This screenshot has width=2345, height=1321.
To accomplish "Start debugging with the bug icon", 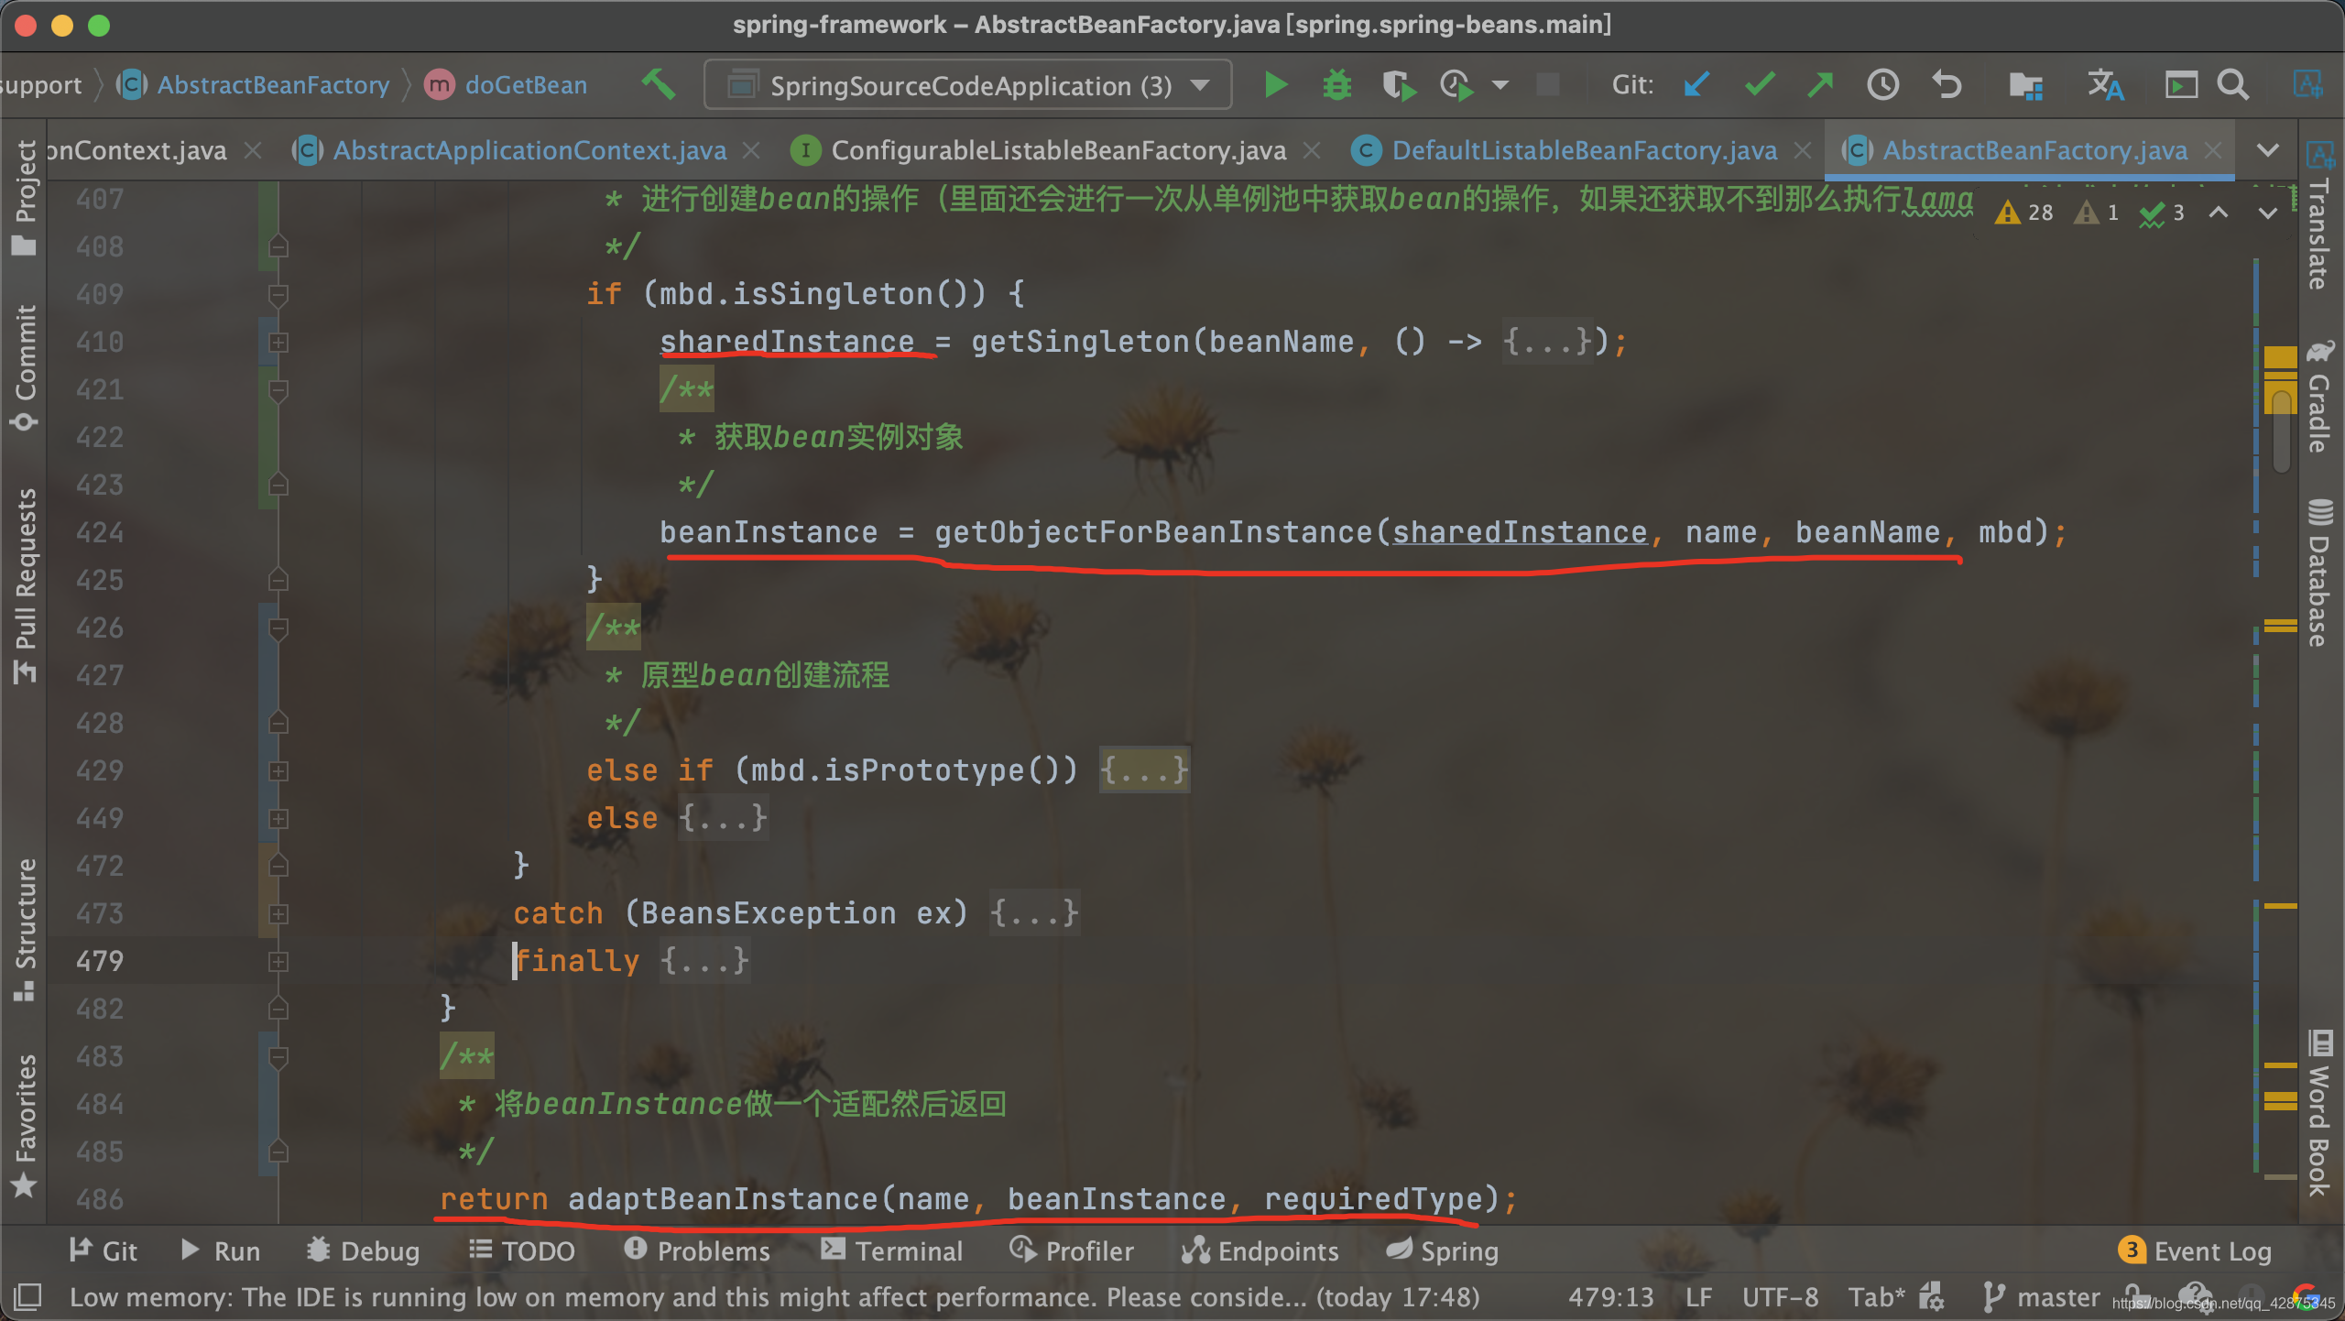I will point(1336,85).
